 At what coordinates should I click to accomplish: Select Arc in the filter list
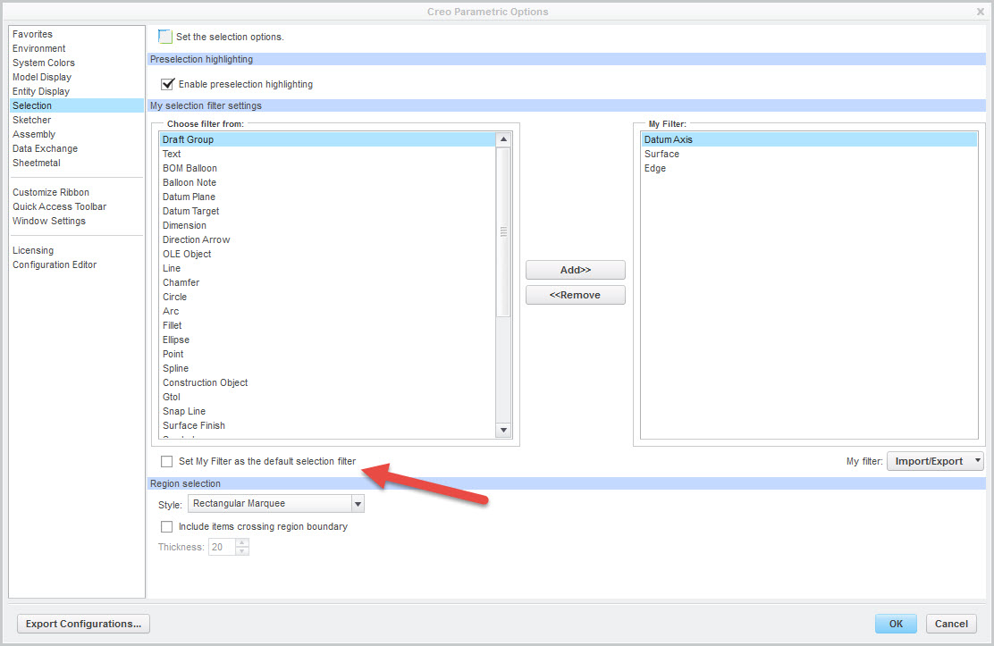pyautogui.click(x=327, y=311)
